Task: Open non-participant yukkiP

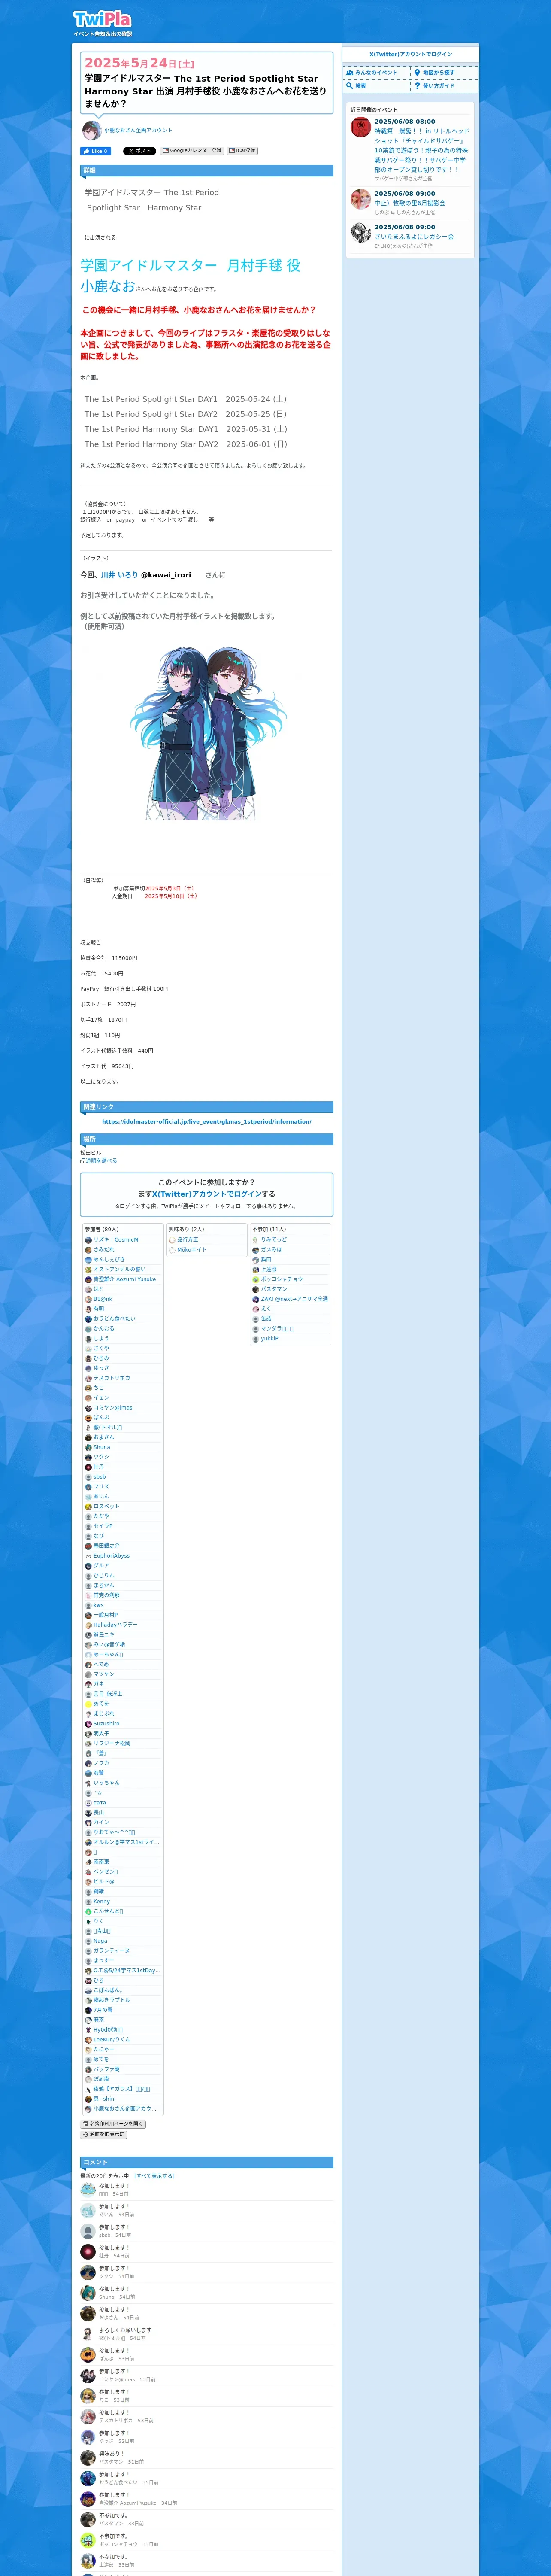Action: click(270, 1339)
